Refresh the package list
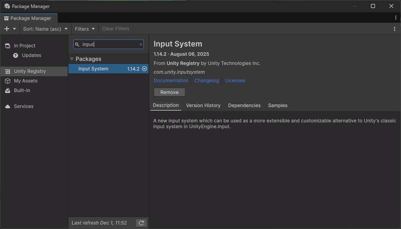The width and height of the screenshot is (401, 229). click(x=141, y=223)
